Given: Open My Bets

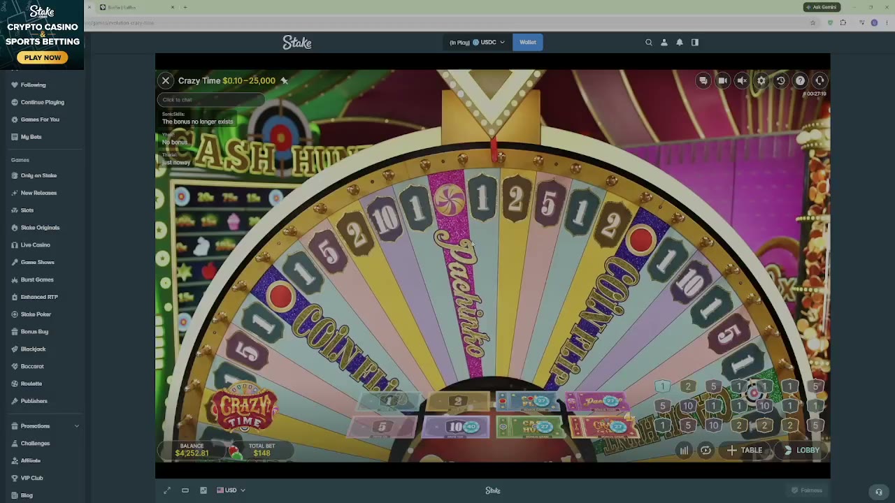Looking at the screenshot, I should [31, 137].
